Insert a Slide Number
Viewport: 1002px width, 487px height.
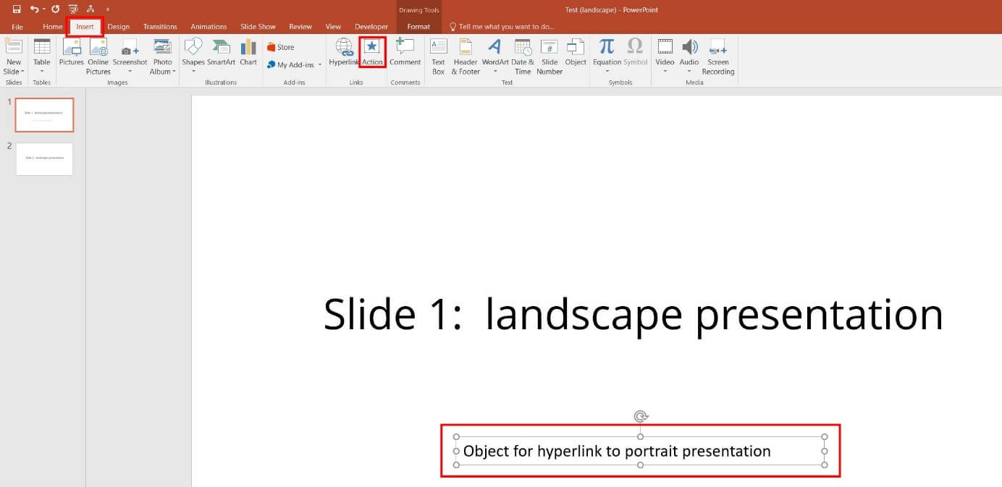point(550,56)
